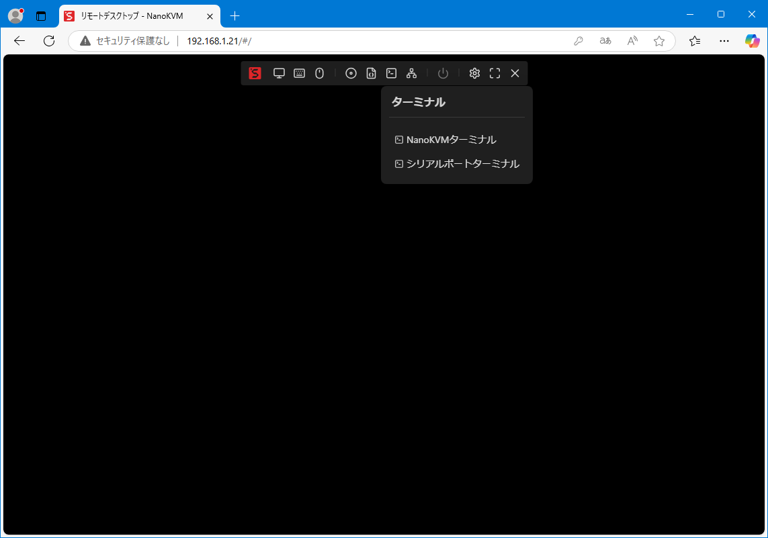This screenshot has height=538, width=768.
Task: Open the screen/video settings monitor icon
Action: click(x=279, y=73)
